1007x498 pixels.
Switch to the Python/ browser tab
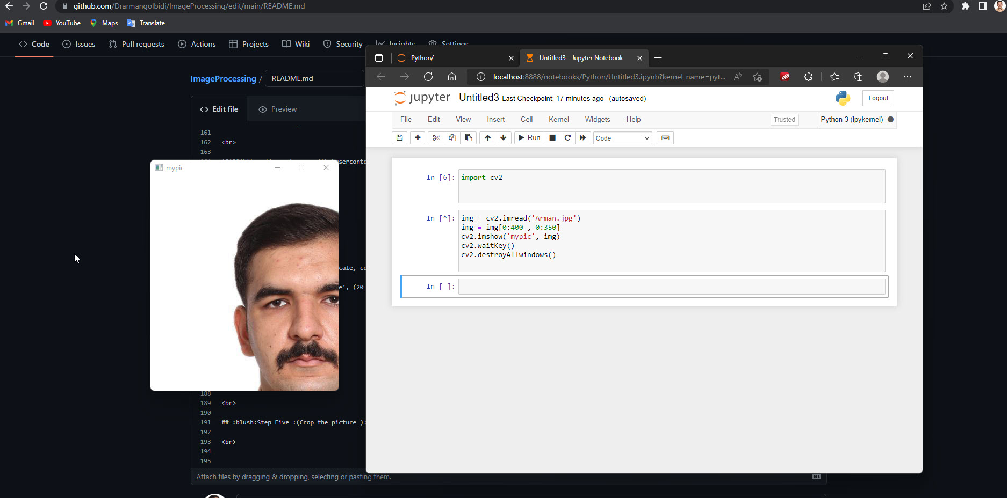pyautogui.click(x=423, y=57)
